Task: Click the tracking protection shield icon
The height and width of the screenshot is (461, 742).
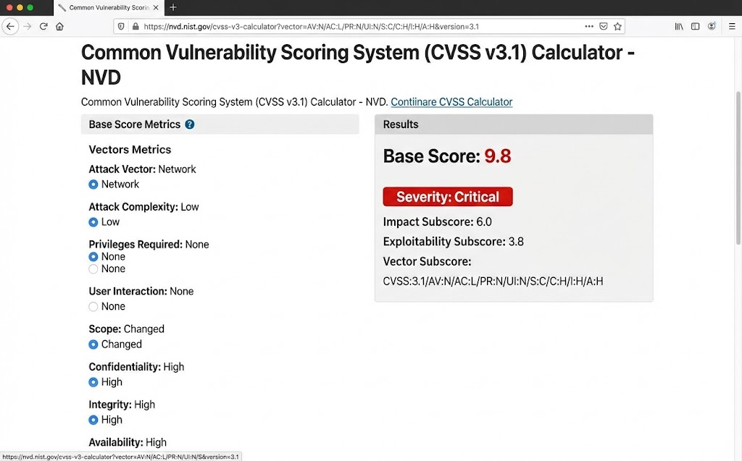Action: point(120,26)
